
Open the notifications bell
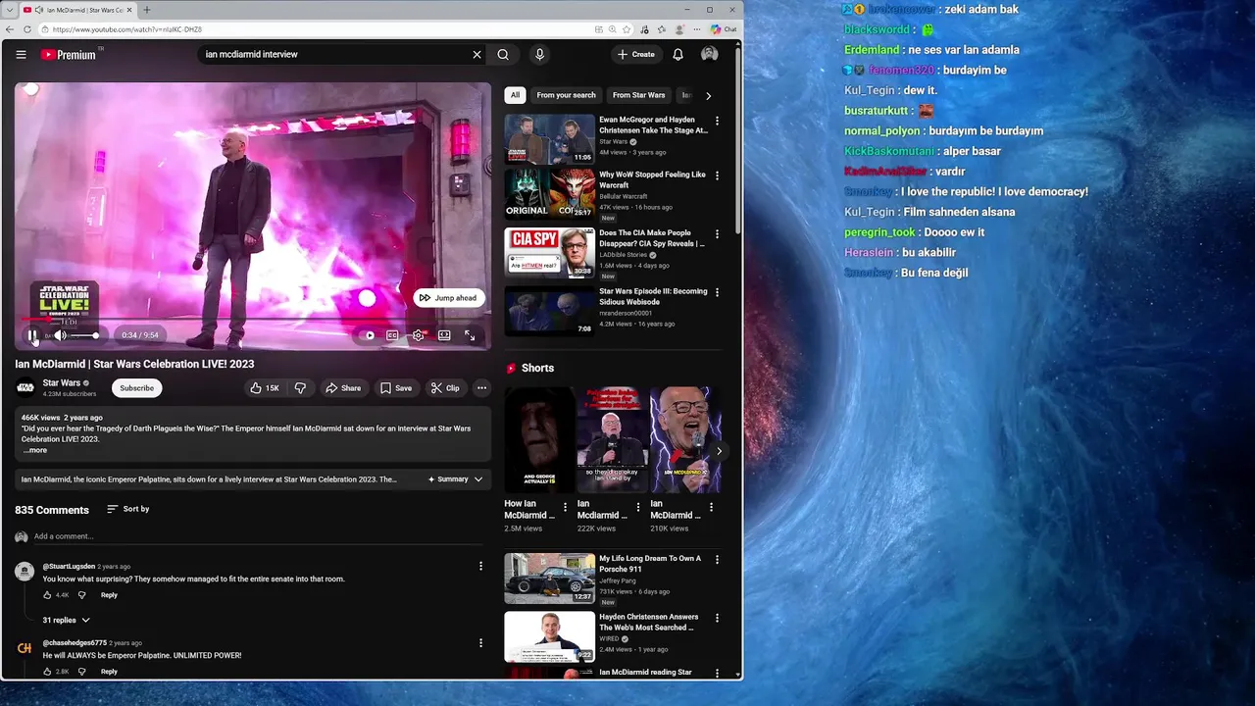coord(678,55)
